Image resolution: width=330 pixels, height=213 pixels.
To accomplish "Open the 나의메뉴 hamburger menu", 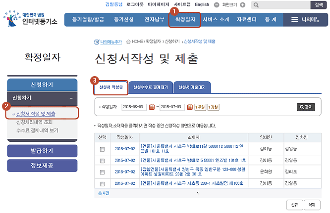I will click(x=305, y=19).
